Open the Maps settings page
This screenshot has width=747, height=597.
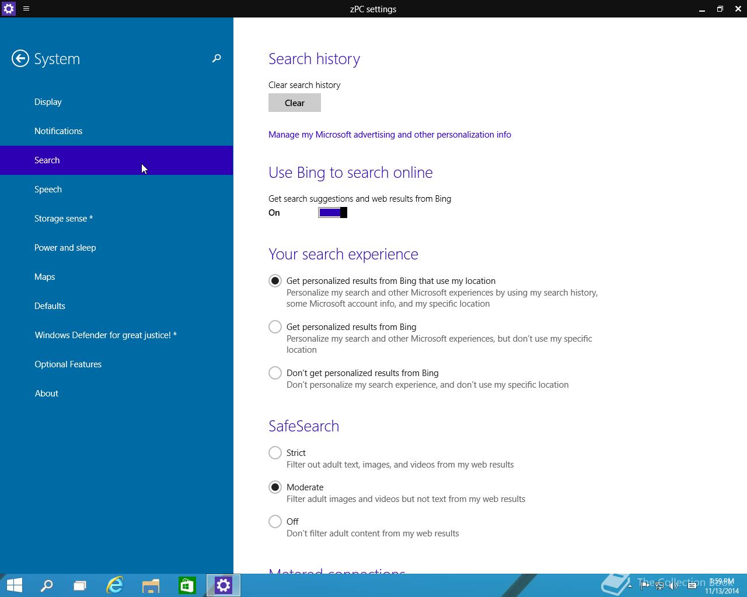(x=117, y=277)
